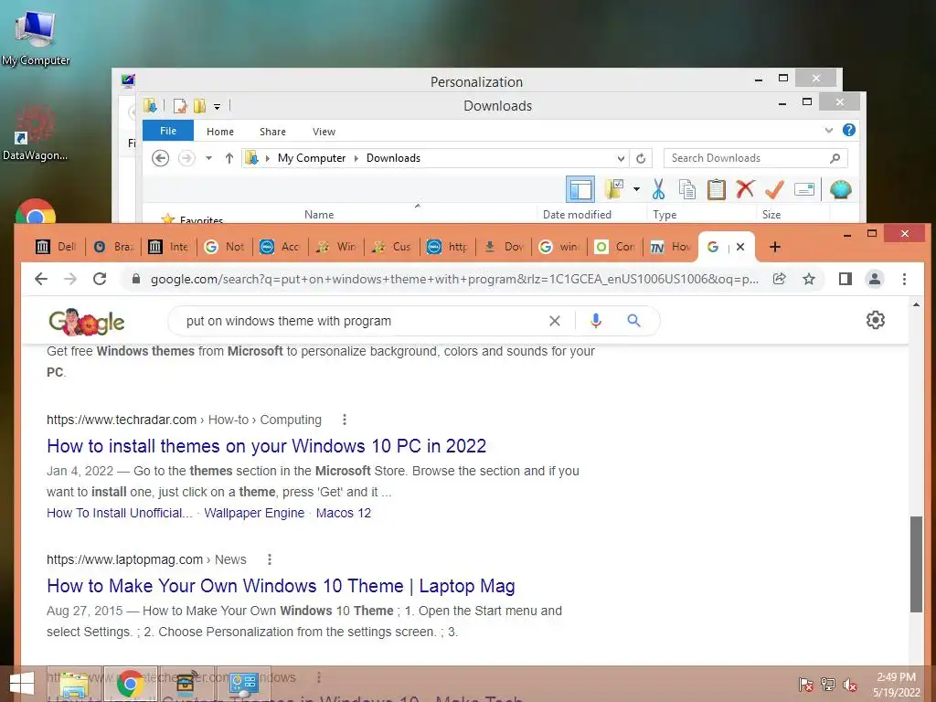Open the View ribbon tab in Downloads
The image size is (936, 702).
pos(324,132)
